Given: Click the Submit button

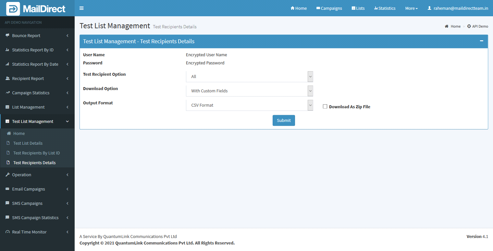Looking at the screenshot, I should 284,120.
